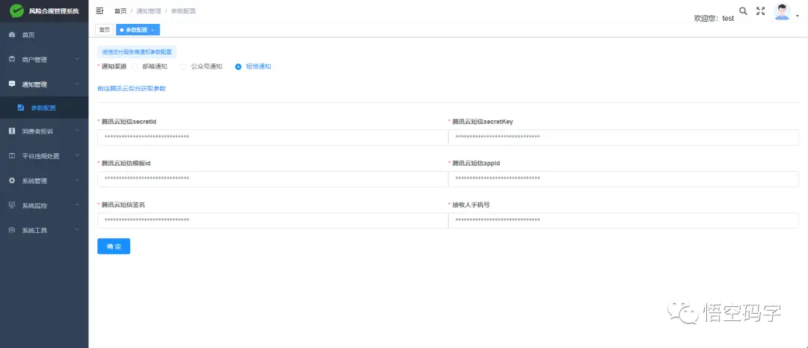Collapse the 通知管理 menu chevron
808x348 pixels.
coord(77,84)
